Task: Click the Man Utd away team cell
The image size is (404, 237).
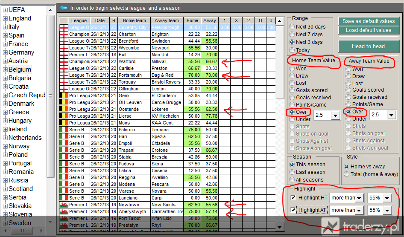Action: coord(167,55)
